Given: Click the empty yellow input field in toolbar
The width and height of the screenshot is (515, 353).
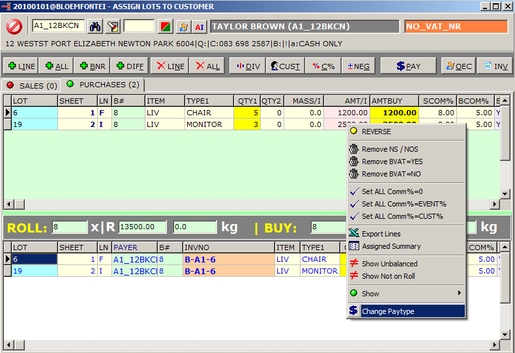Looking at the screenshot, I should pos(140,26).
